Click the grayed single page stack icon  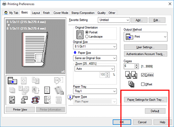12,90
